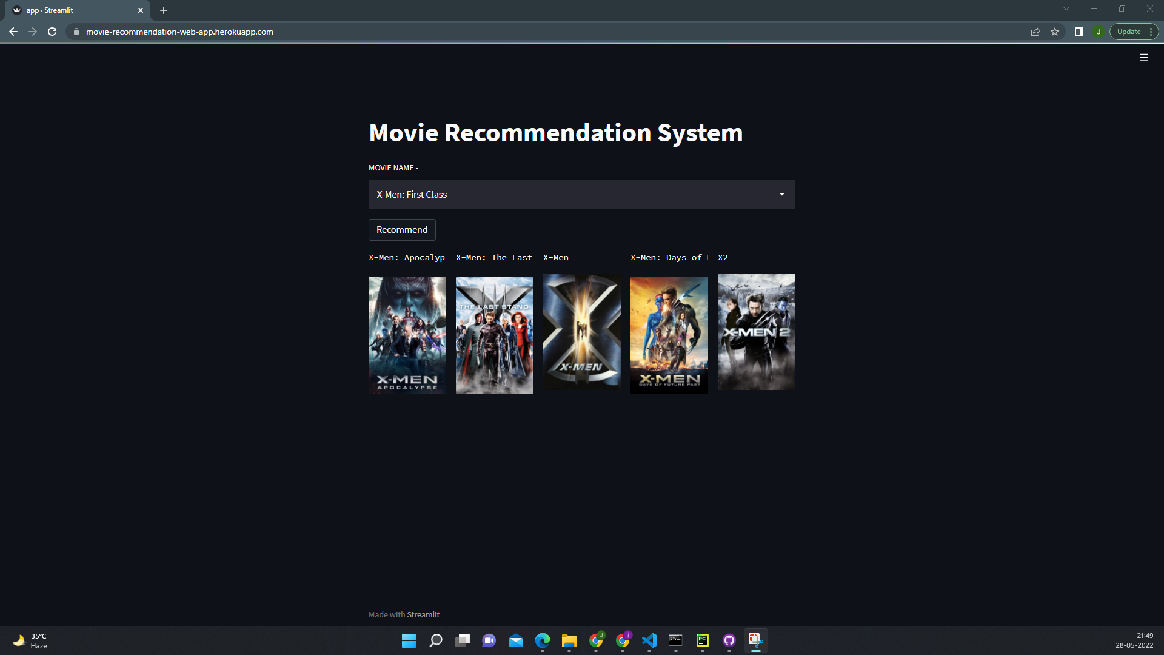Open a new browser tab
This screenshot has height=655, width=1164.
164,10
